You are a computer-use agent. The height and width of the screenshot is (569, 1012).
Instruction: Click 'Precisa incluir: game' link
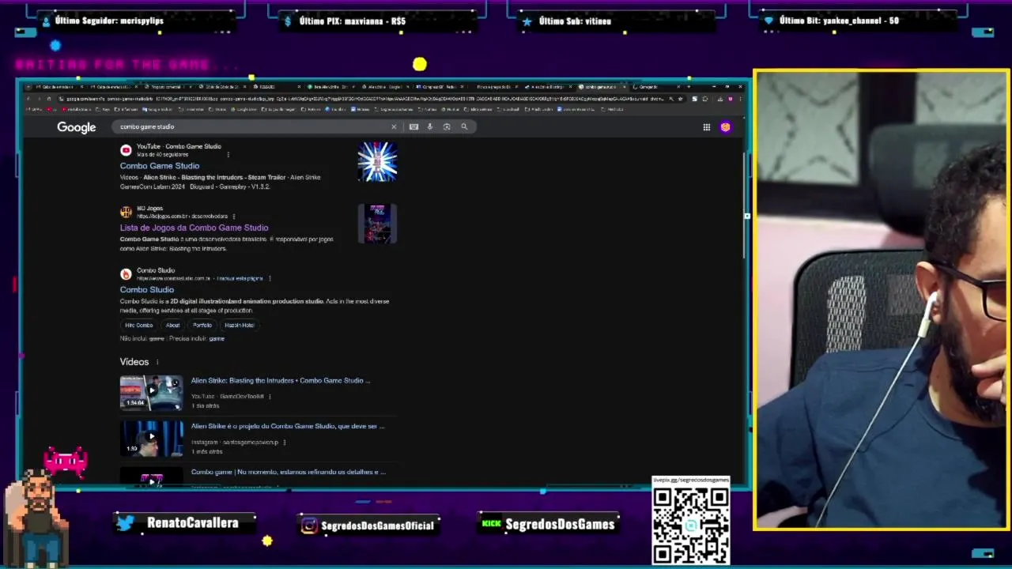[x=196, y=338]
